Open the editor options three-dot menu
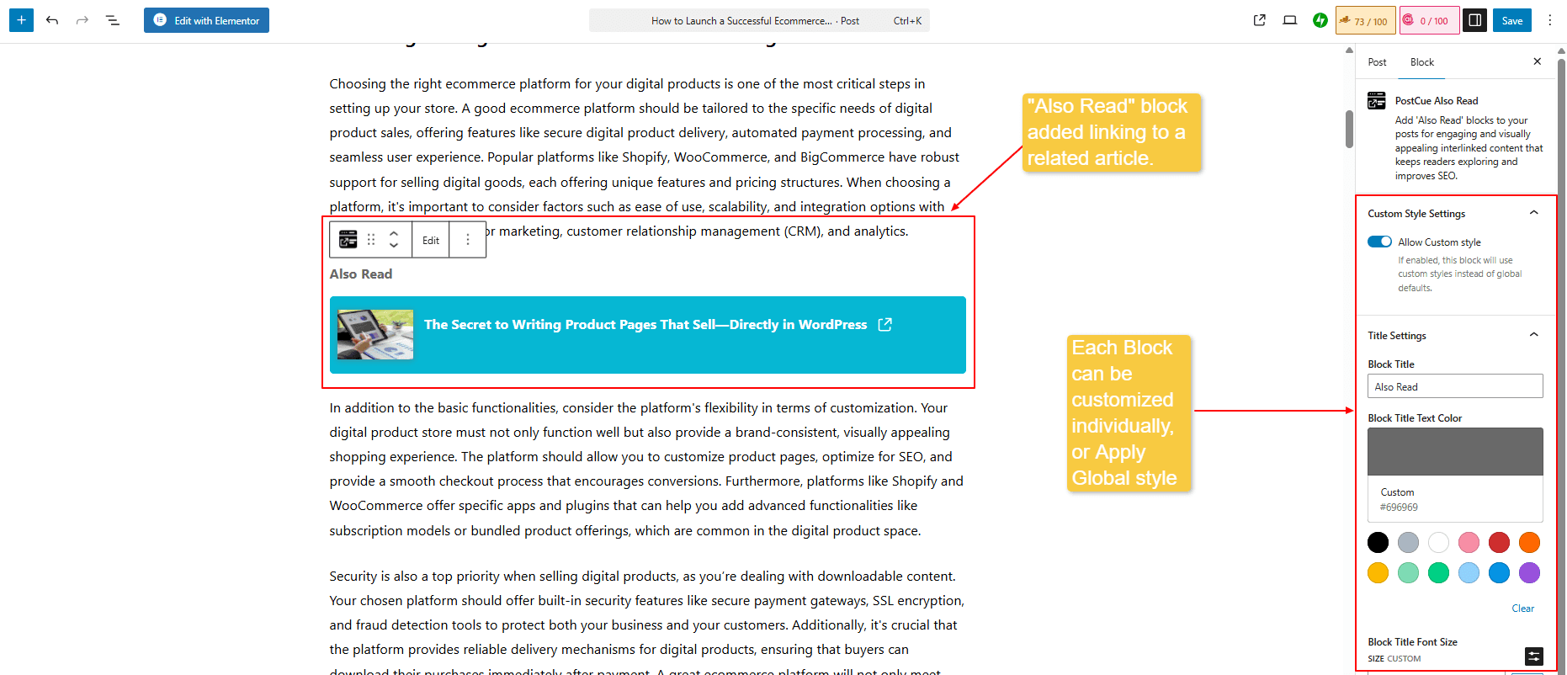 pos(1550,20)
